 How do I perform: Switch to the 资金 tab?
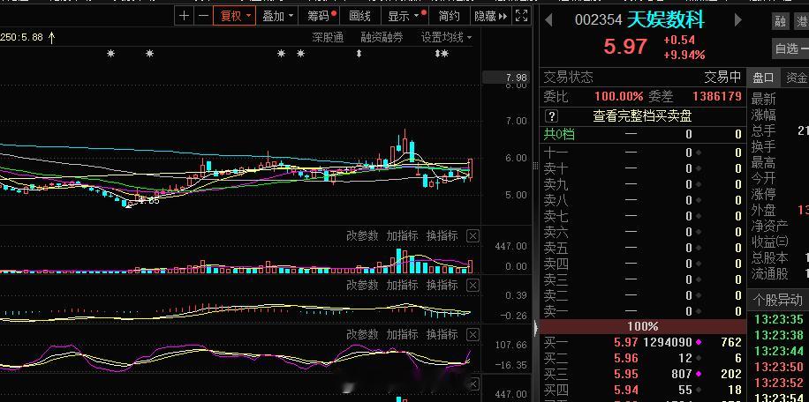(x=795, y=78)
